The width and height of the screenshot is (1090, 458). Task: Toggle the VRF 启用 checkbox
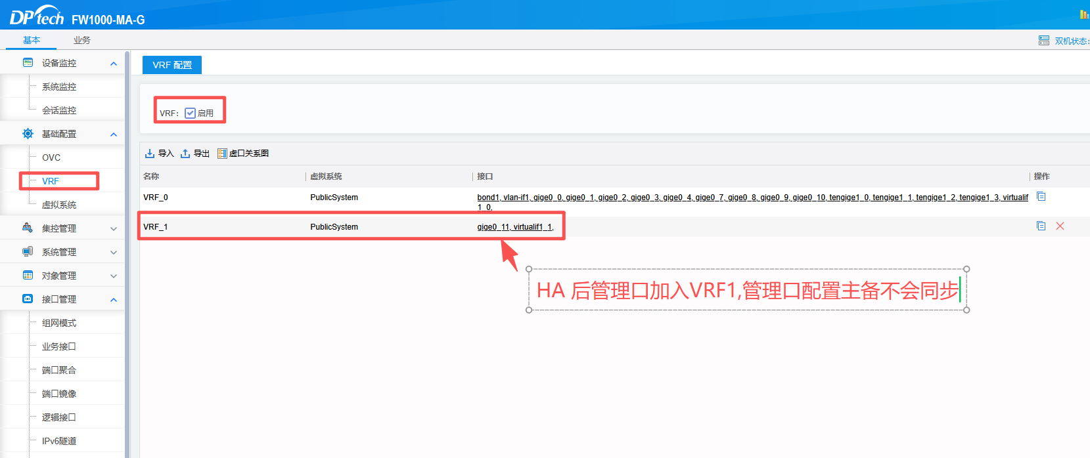tap(190, 113)
